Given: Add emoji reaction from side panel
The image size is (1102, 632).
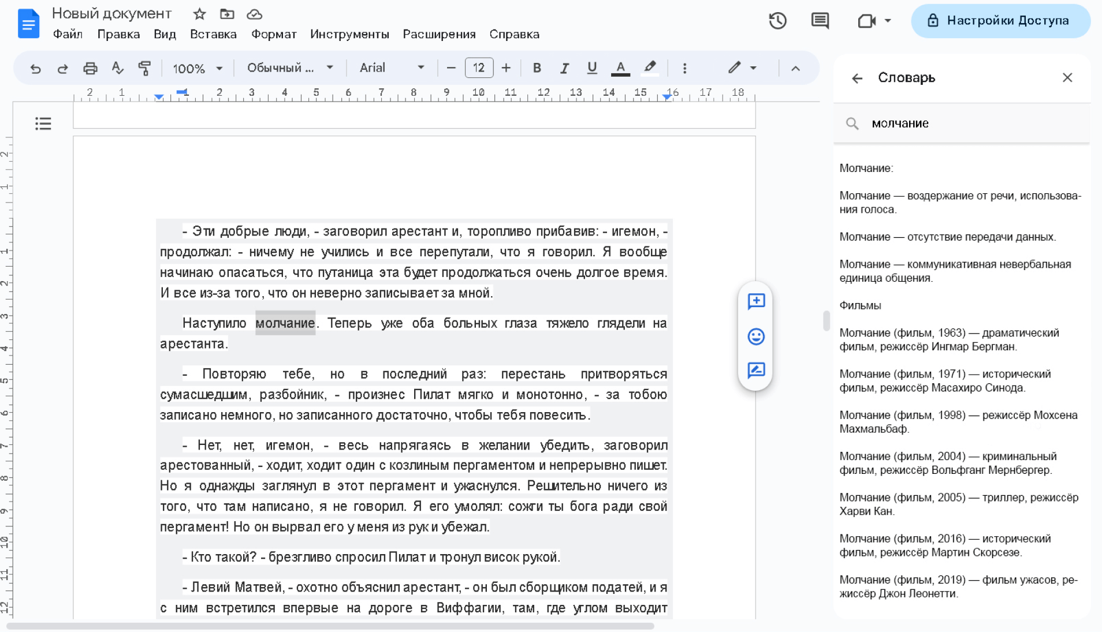Looking at the screenshot, I should coord(756,336).
